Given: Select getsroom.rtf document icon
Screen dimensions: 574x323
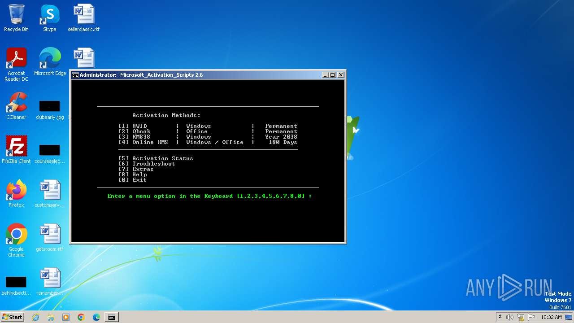Looking at the screenshot, I should 50,237.
